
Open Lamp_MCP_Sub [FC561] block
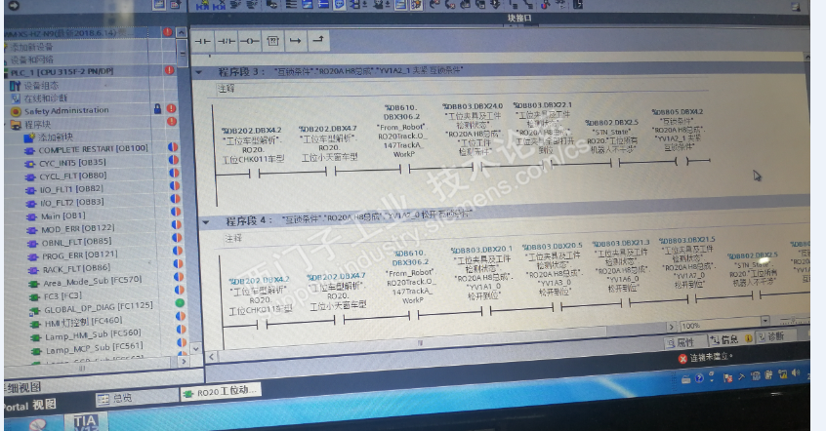click(94, 348)
